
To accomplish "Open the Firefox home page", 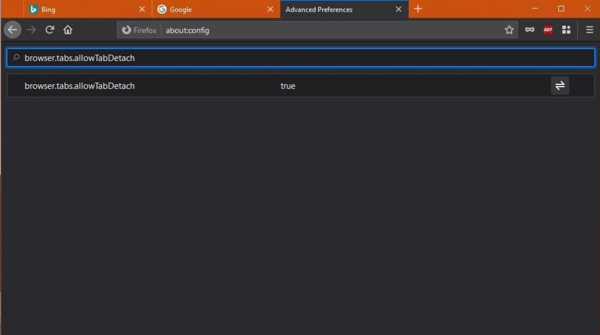I will pyautogui.click(x=68, y=30).
